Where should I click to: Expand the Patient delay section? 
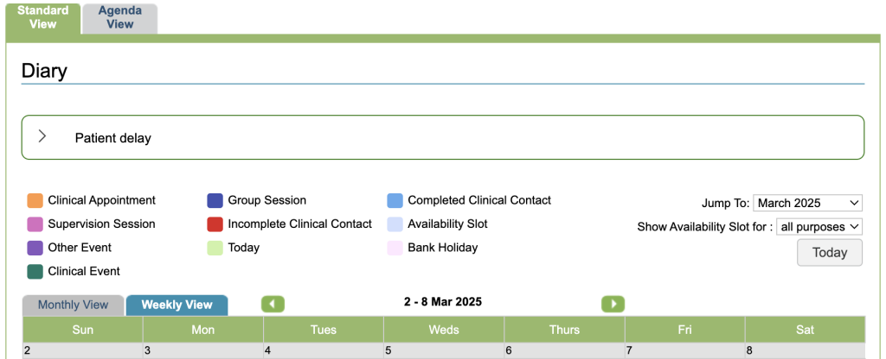pyautogui.click(x=42, y=137)
